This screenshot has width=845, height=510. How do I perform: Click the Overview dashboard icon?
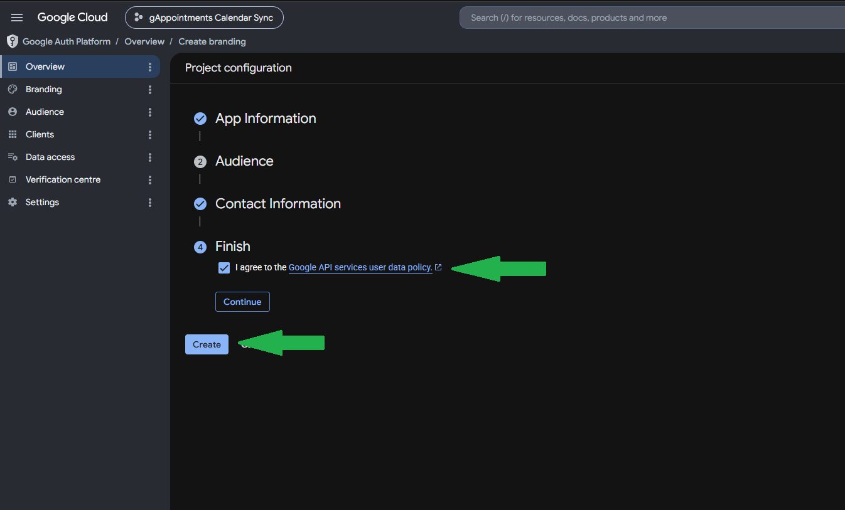tap(13, 66)
